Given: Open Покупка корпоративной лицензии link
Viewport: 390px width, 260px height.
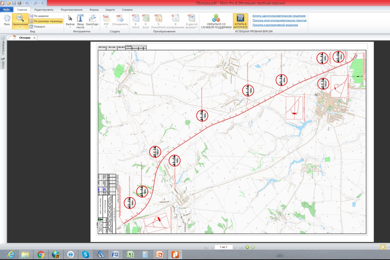Looking at the screenshot, I should coord(275,25).
